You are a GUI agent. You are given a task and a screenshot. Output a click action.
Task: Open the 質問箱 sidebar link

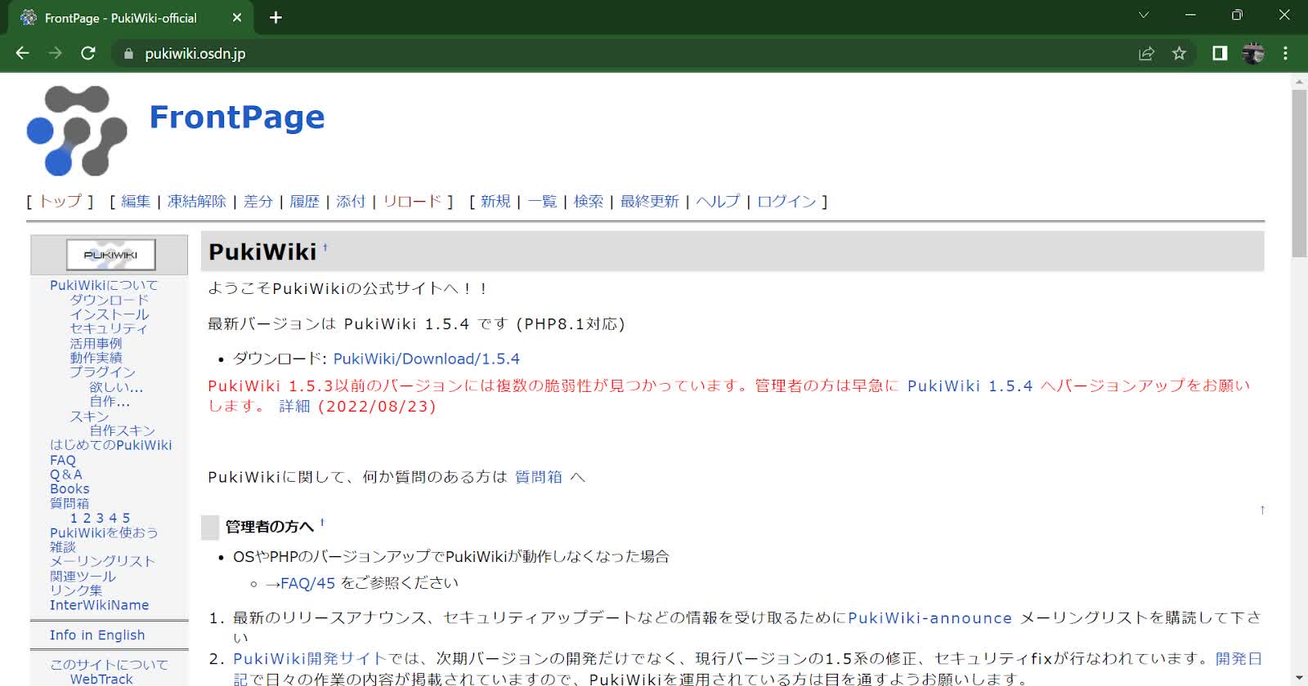point(69,503)
